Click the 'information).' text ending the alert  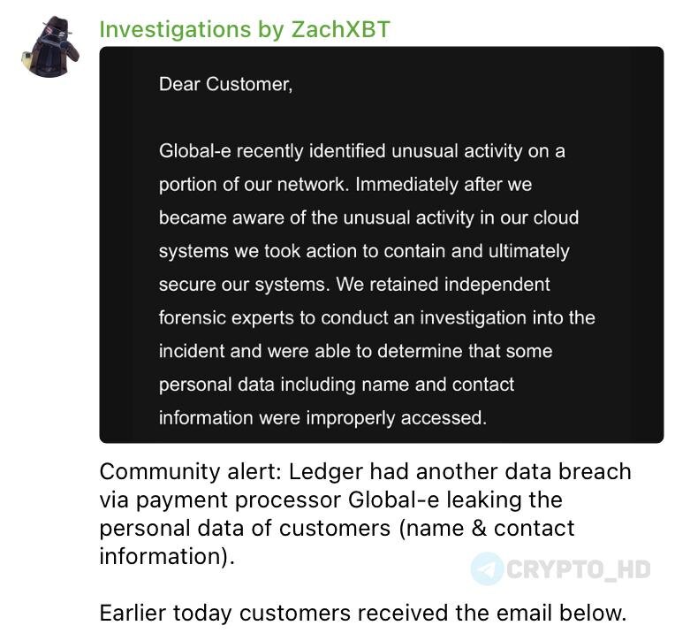tap(167, 557)
